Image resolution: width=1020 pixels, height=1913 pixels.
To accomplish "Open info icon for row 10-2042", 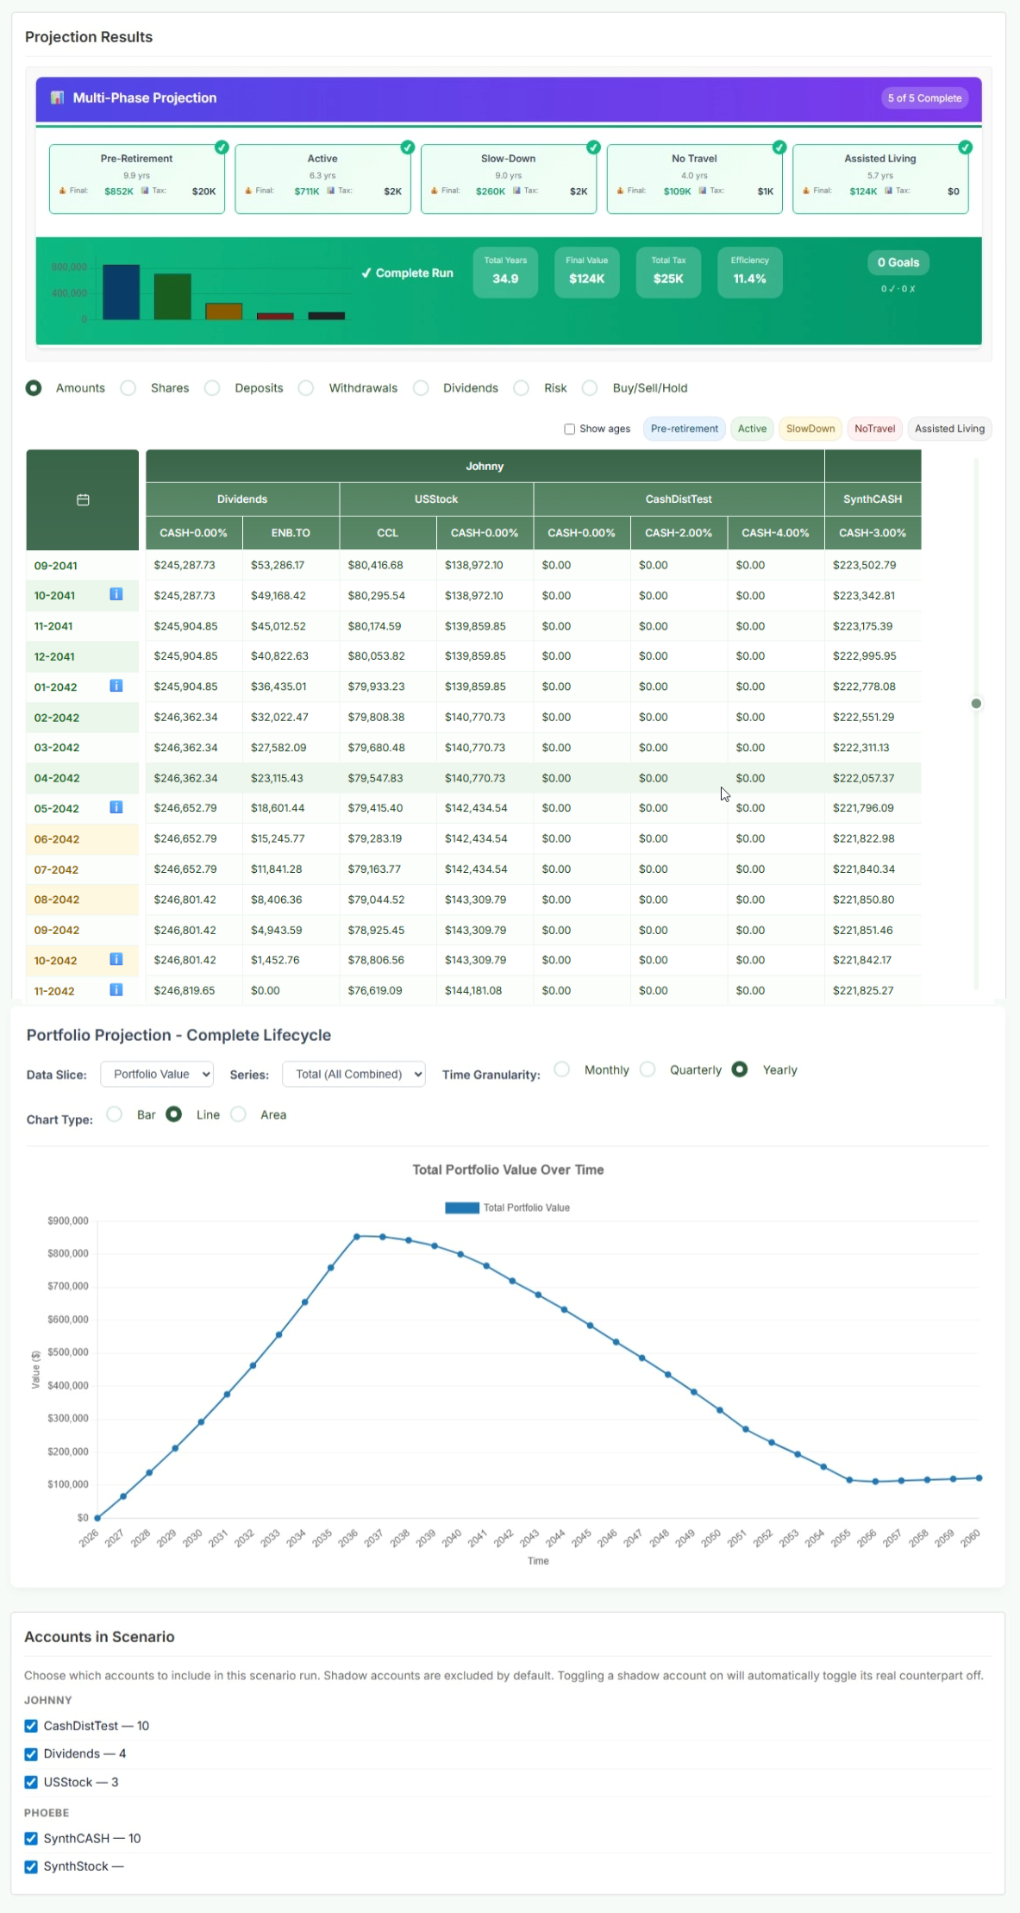I will (116, 959).
